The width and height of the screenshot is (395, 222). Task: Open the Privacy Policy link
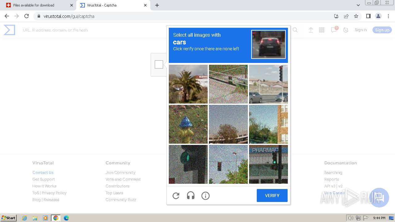coord(54,193)
